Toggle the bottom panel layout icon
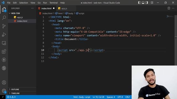Screen dimensions: 177x99 [x=143, y=3]
